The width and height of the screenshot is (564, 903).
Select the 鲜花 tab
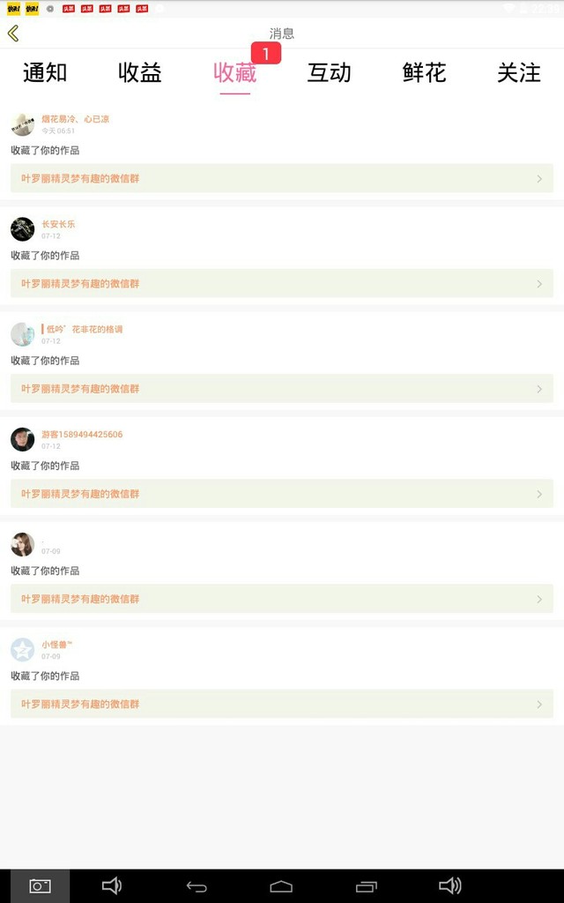pos(424,73)
